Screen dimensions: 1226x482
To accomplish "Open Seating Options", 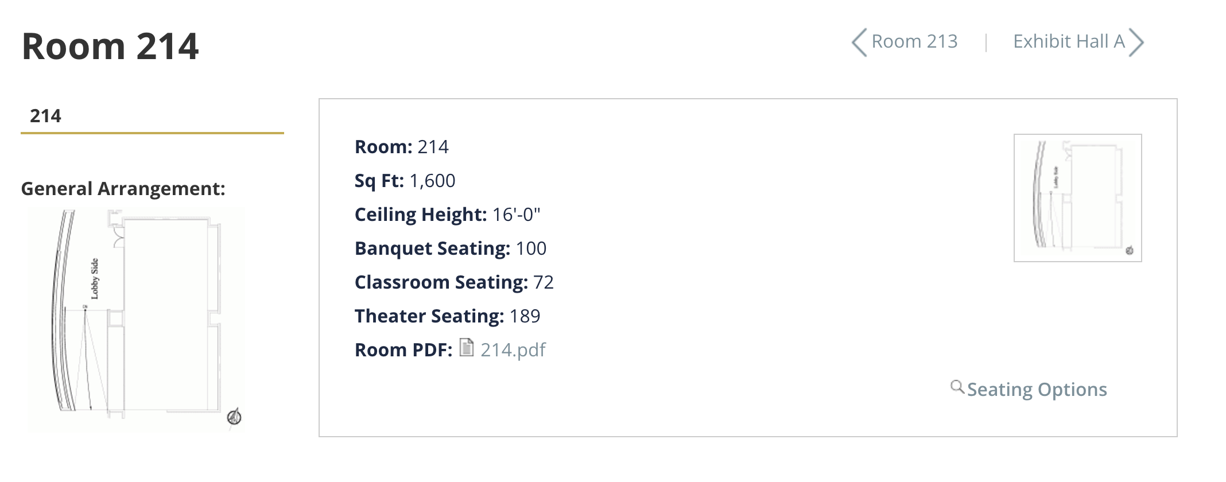I will [x=1037, y=390].
